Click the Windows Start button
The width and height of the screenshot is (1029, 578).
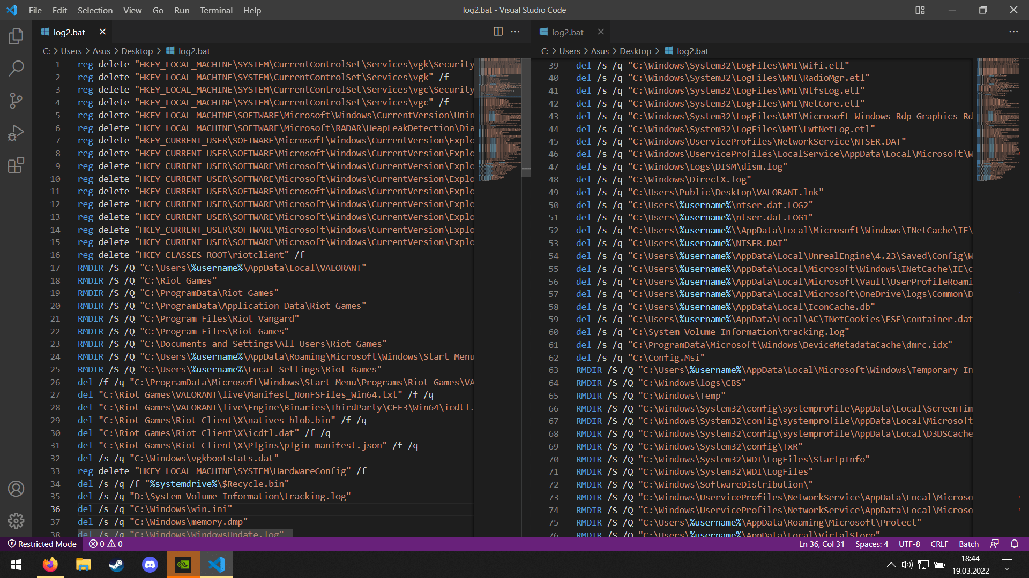pyautogui.click(x=16, y=565)
